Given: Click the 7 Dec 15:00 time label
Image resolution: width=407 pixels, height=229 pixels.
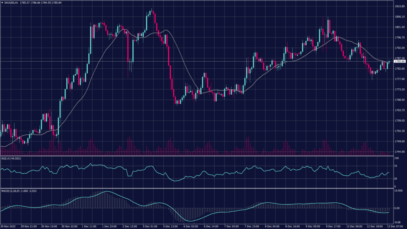Looking at the screenshot, I should (252, 227).
